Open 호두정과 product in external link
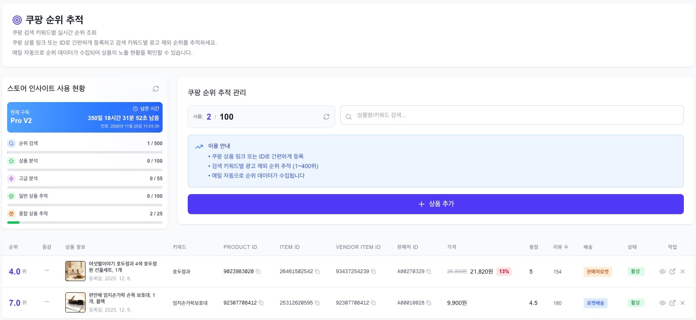This screenshot has width=696, height=320. coord(673,271)
